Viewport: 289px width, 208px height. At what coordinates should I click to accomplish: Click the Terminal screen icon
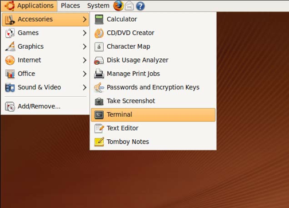99,115
